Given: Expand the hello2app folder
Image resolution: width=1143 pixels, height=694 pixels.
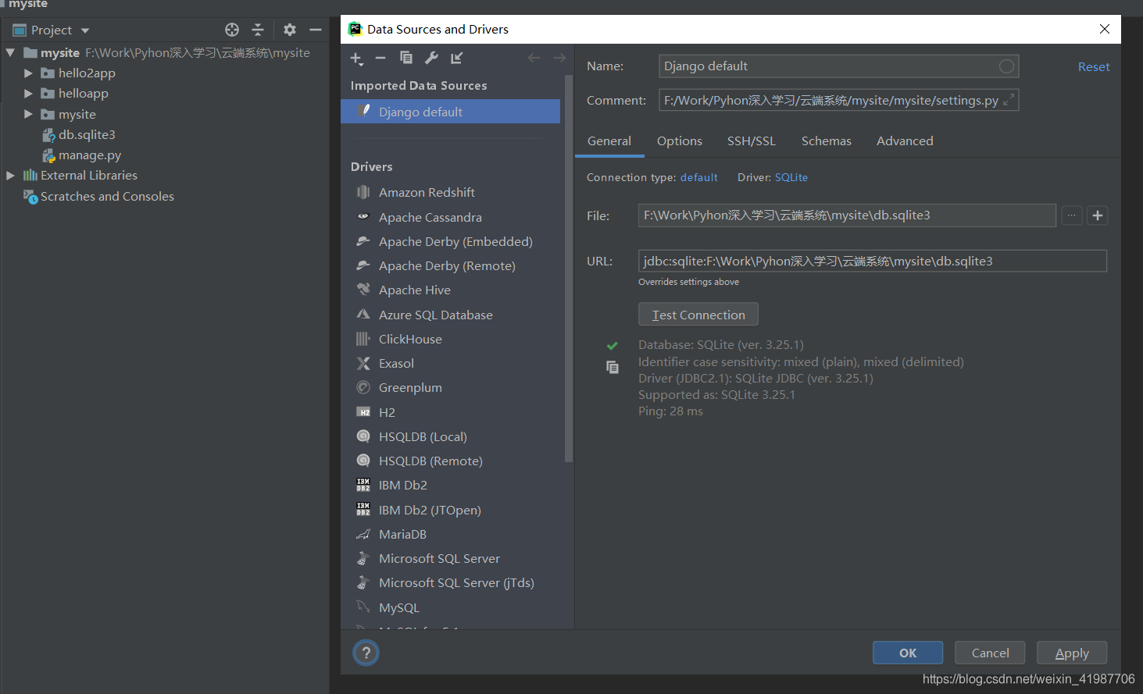Looking at the screenshot, I should pos(28,73).
